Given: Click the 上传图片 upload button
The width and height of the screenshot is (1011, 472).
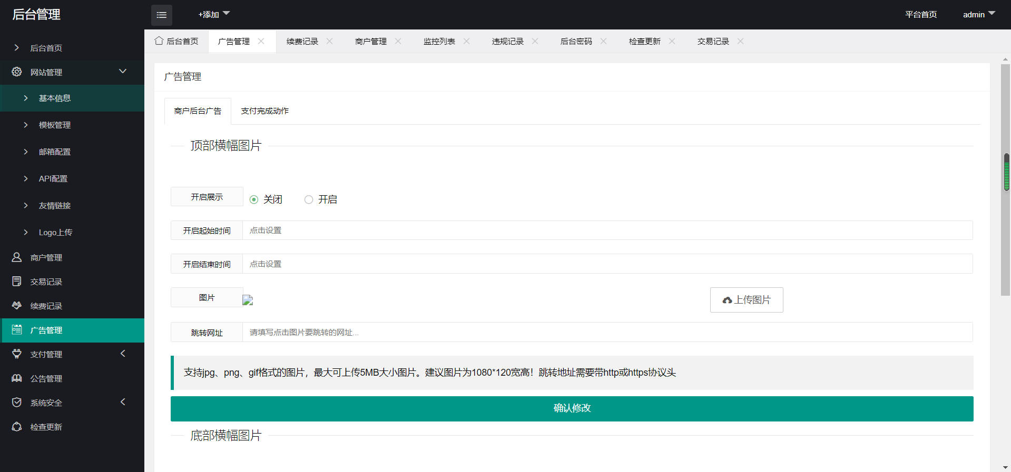Looking at the screenshot, I should tap(746, 300).
